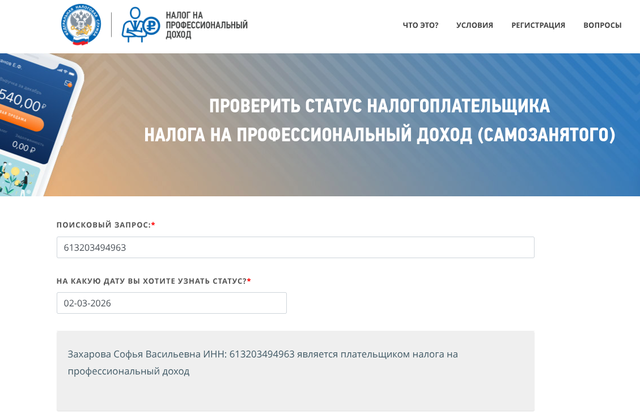Screen dimensions: 640x417
Task: Click the "Проверить статус налогоплательщика" banner heading
Action: 379,106
